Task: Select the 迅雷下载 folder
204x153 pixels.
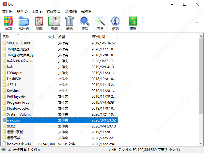Action: click(x=14, y=138)
